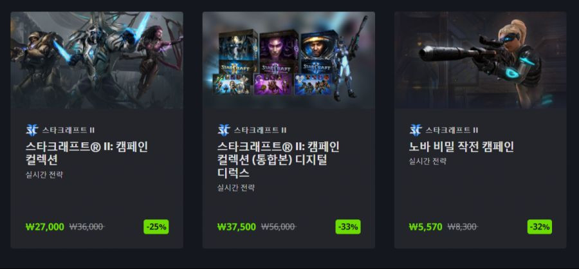
Task: Click 실시간 전략 genre text under Digital Deluxe
Action: pyautogui.click(x=236, y=188)
